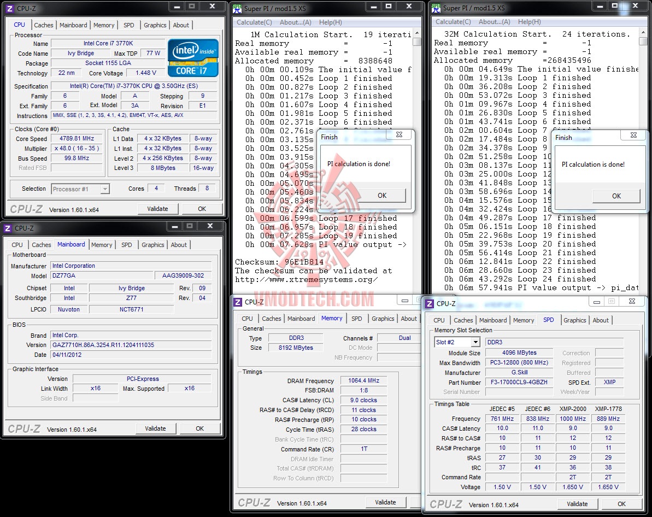The height and width of the screenshot is (517, 652).
Task: Click the Module Size 4096 MBytes field
Action: [x=519, y=352]
